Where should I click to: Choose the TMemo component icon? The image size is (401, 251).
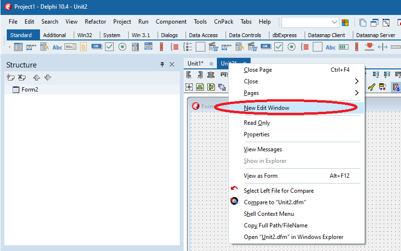tap(83, 47)
